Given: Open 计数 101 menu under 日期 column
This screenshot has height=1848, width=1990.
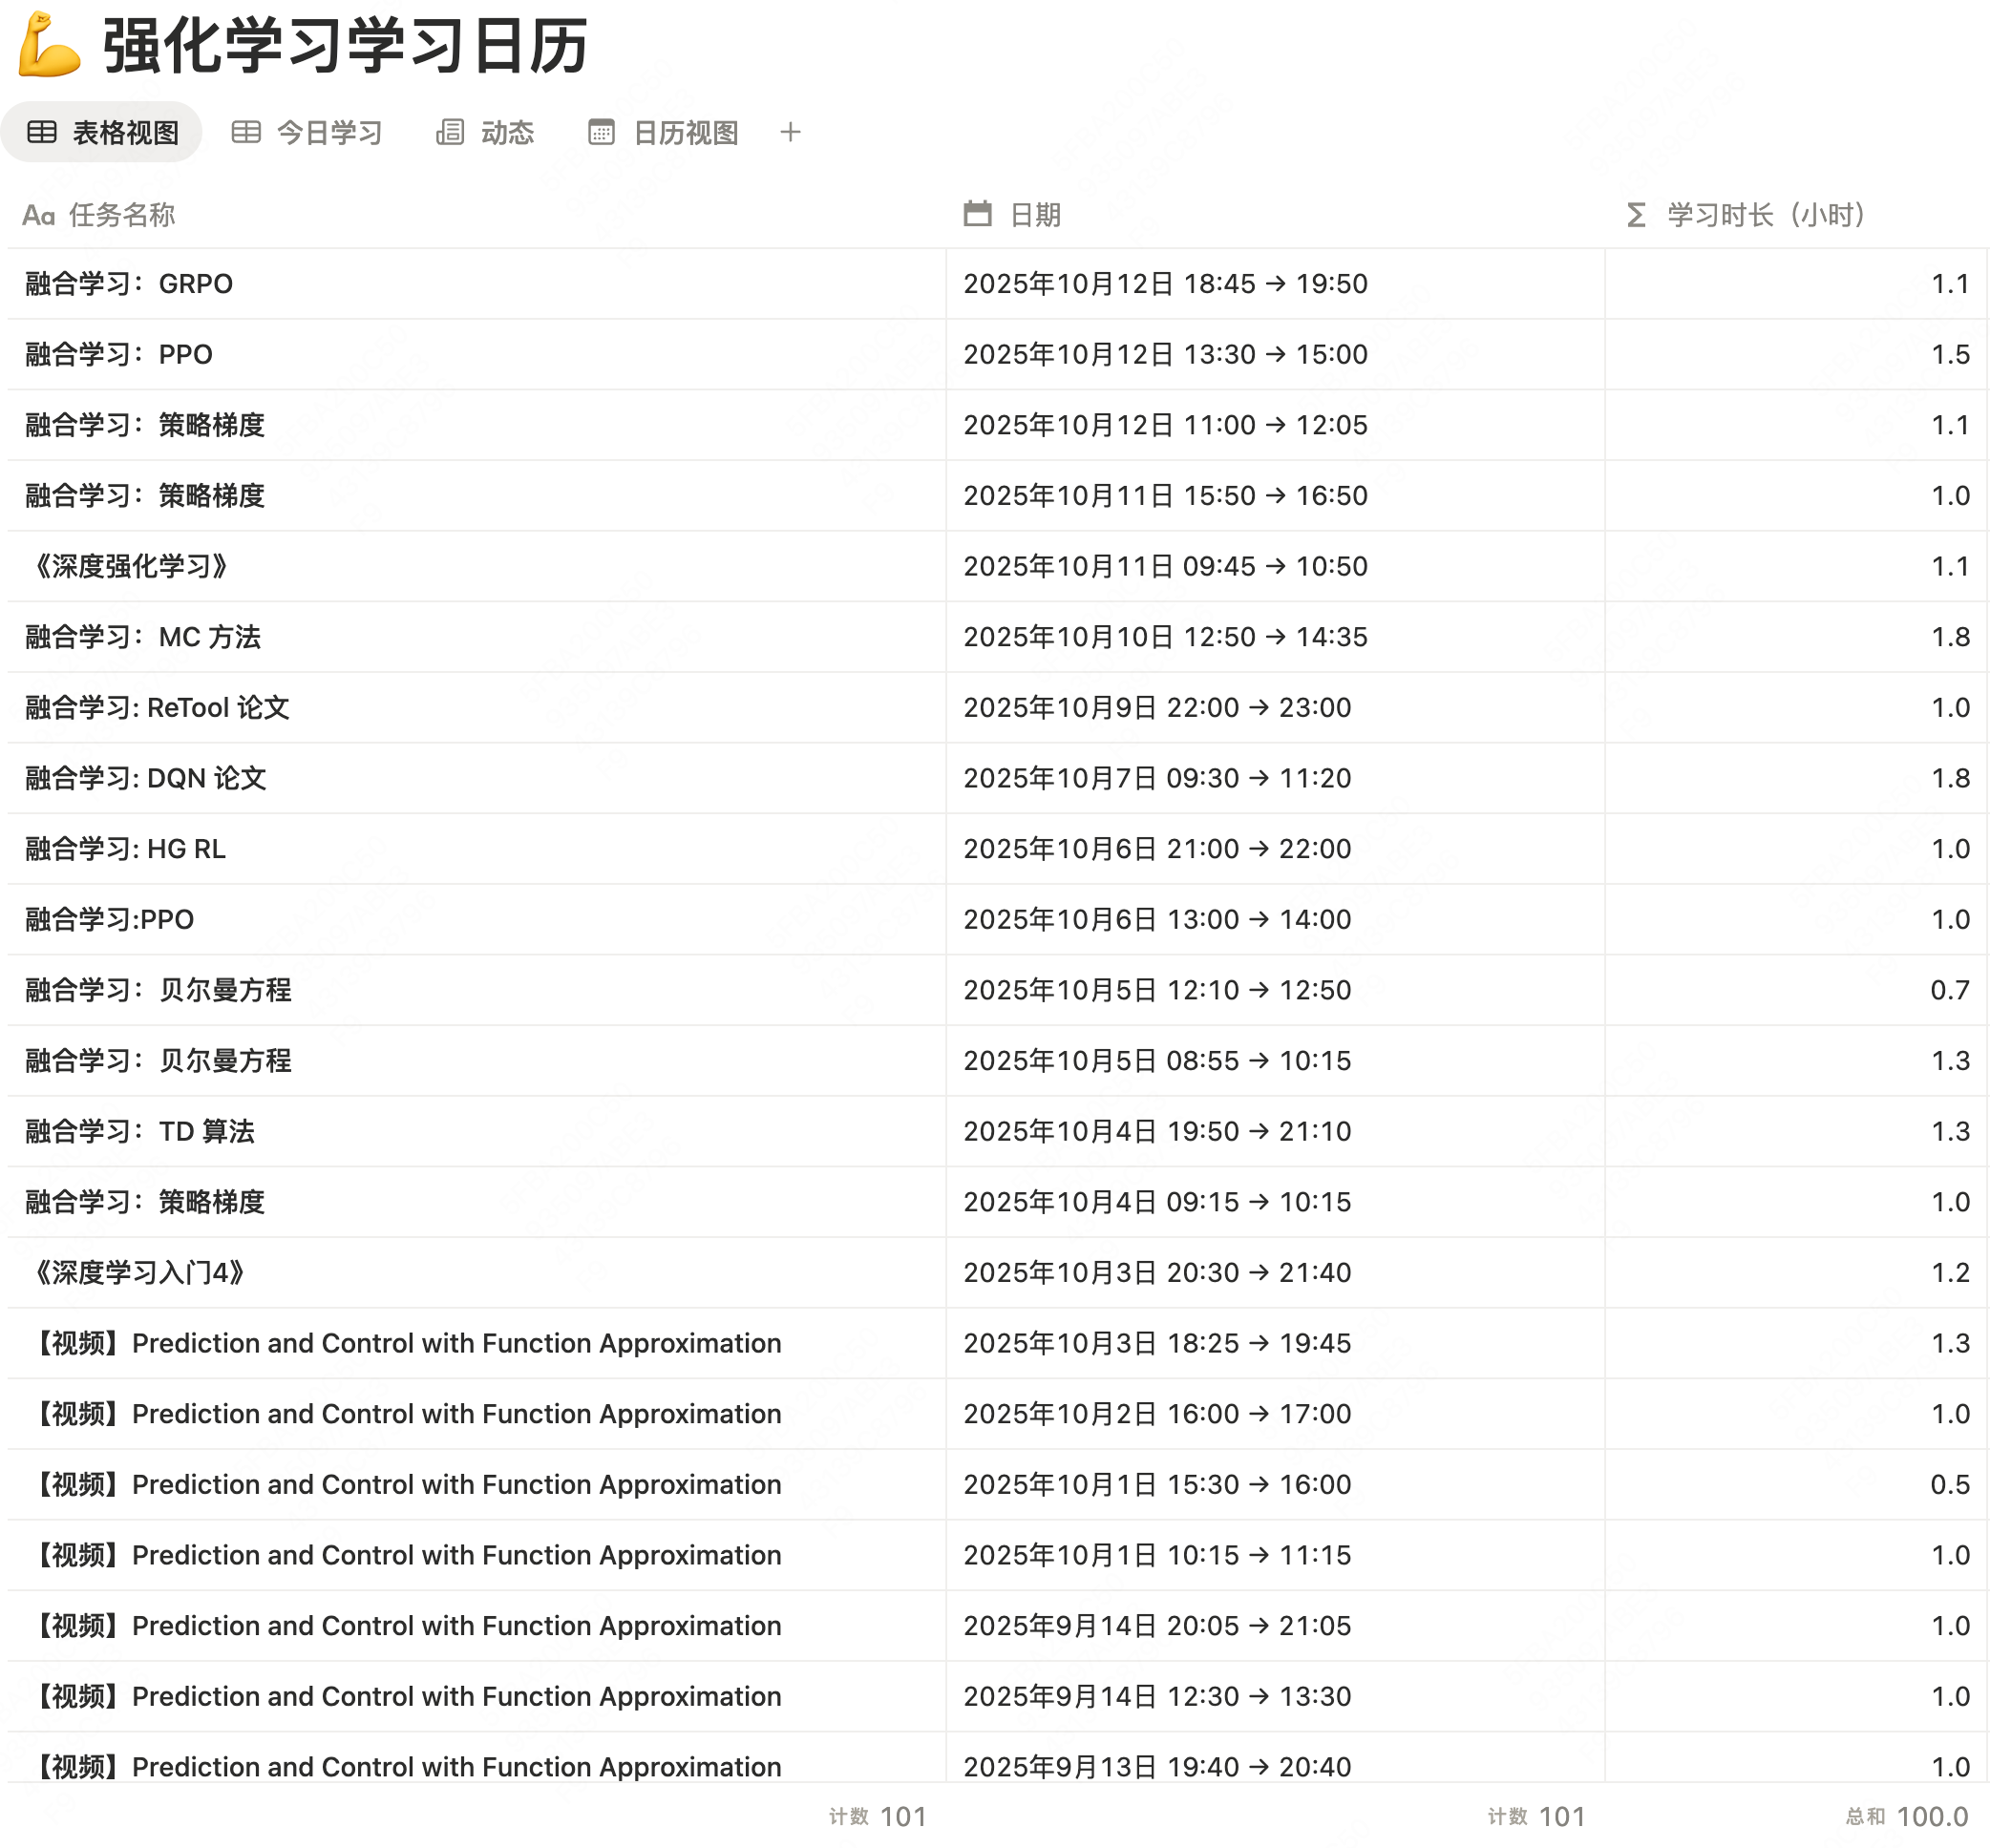Looking at the screenshot, I should click(1535, 1817).
